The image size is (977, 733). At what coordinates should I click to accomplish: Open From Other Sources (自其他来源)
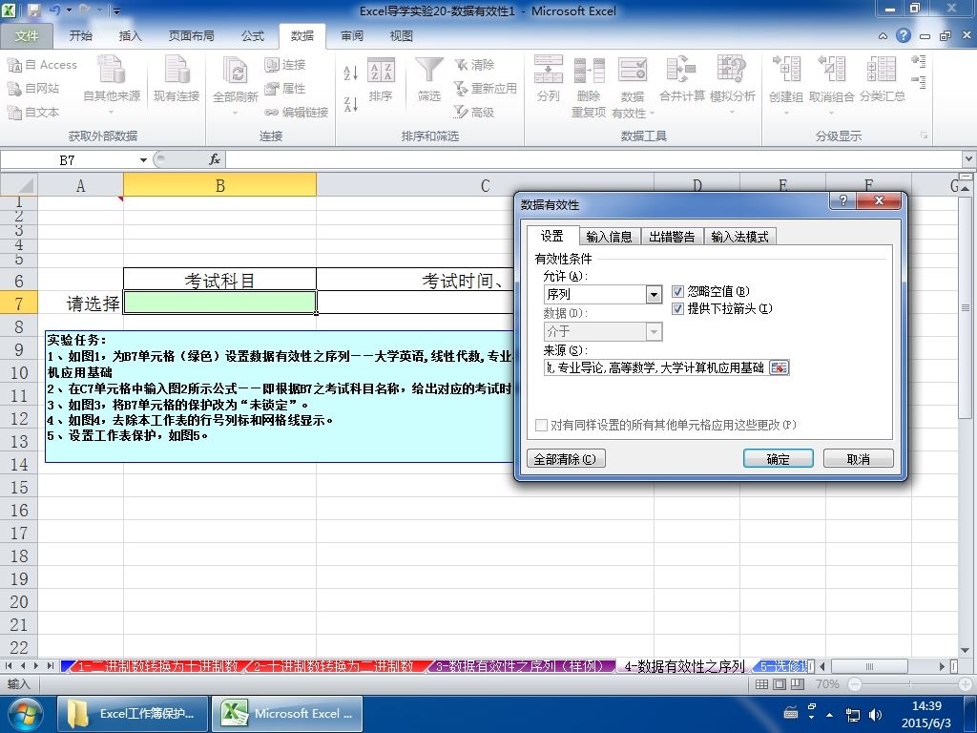(x=112, y=84)
